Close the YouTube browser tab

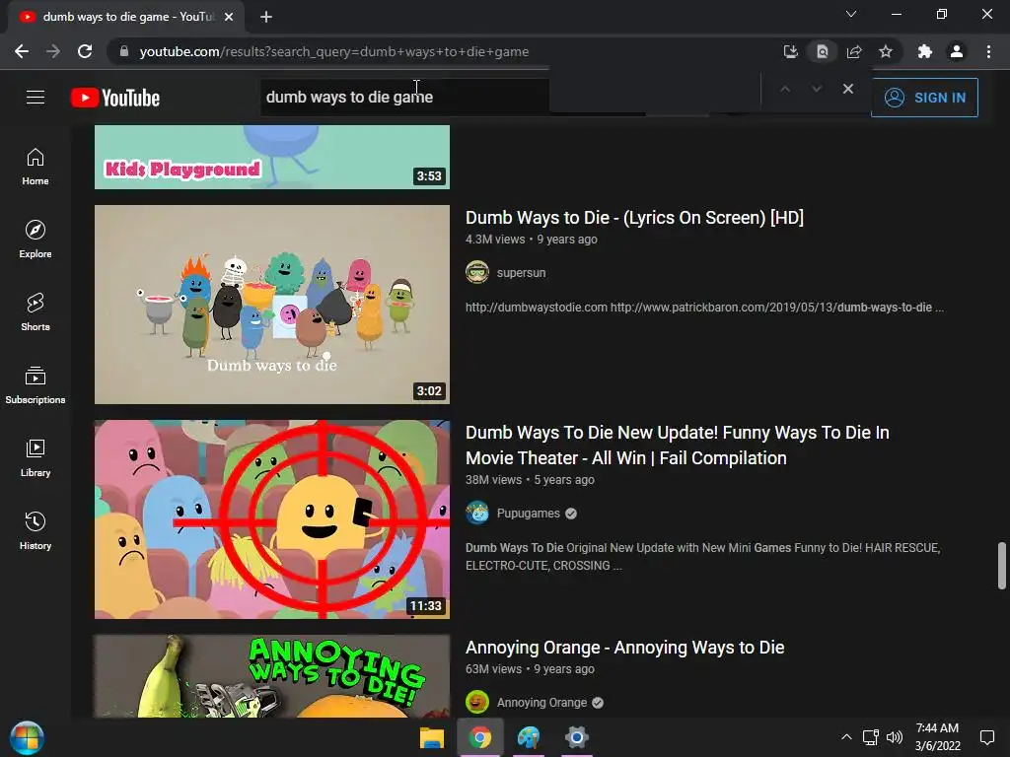point(229,17)
